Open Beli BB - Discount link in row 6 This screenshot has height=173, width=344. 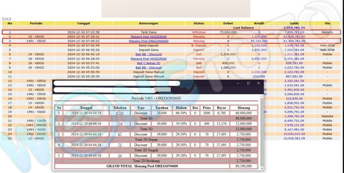(149, 54)
